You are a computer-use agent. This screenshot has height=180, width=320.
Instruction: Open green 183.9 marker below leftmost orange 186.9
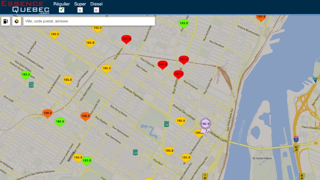[x=60, y=122]
